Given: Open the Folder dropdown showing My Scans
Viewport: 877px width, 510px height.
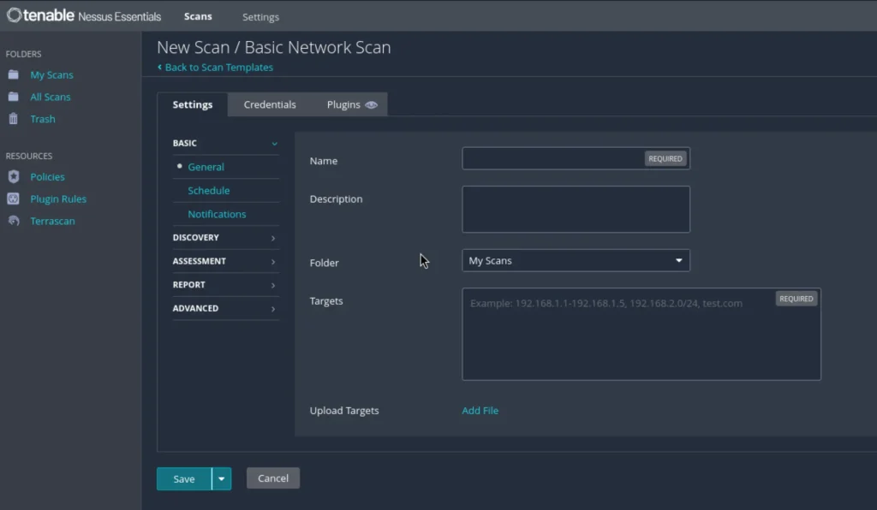Looking at the screenshot, I should (x=576, y=260).
